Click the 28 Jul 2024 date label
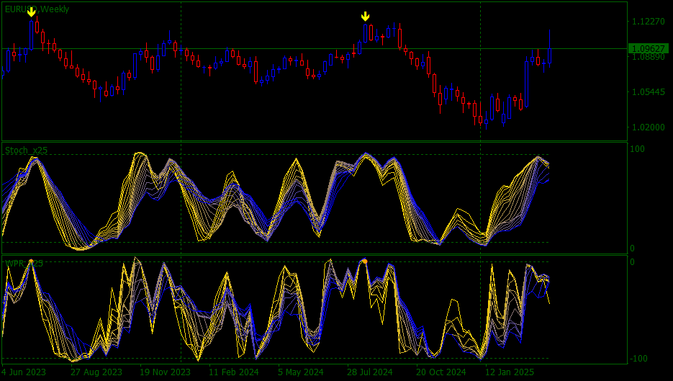The width and height of the screenshot is (673, 381). [x=369, y=372]
